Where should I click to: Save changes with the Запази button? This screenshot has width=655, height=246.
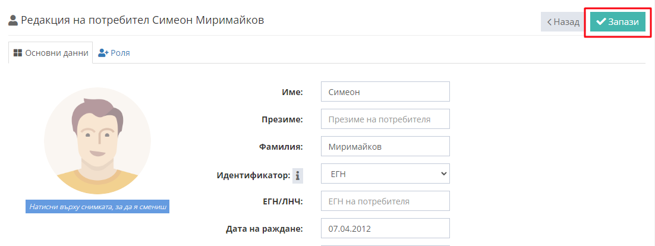(x=618, y=22)
